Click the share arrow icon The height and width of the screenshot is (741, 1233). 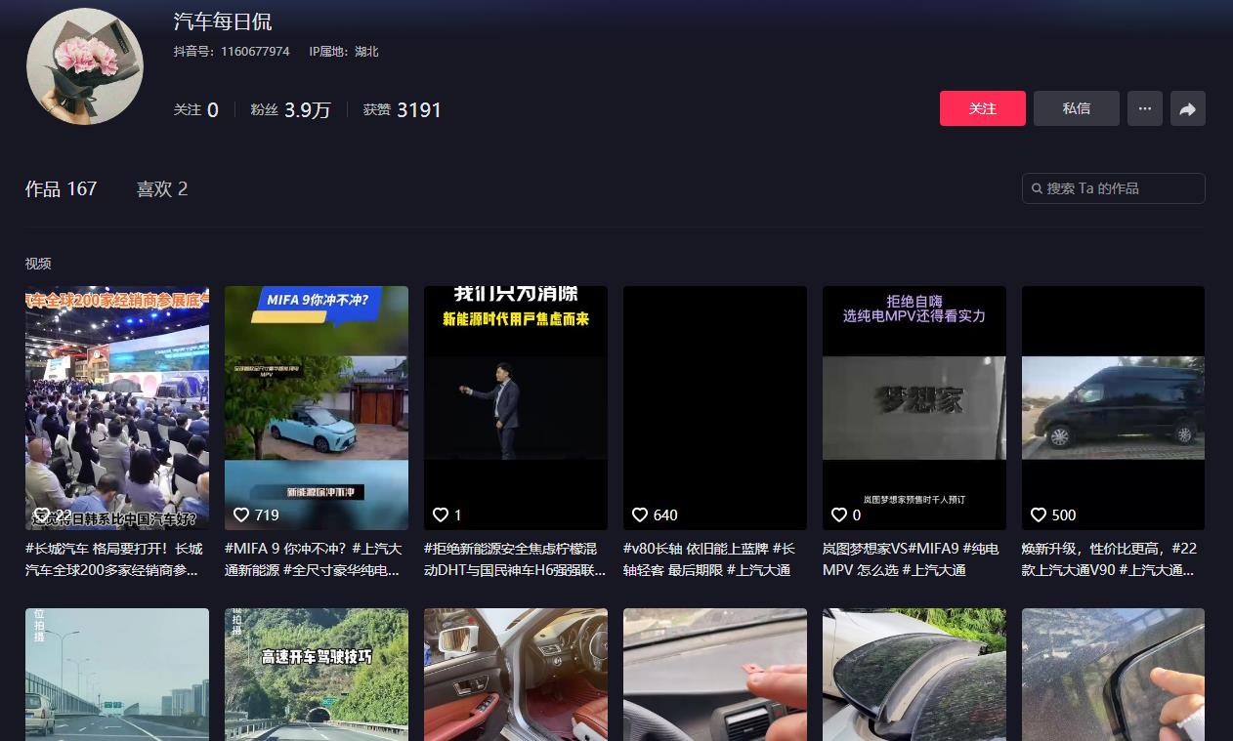tap(1188, 108)
